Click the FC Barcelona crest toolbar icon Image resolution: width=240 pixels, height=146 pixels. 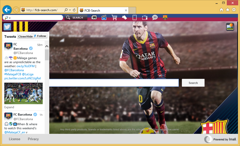point(165,17)
